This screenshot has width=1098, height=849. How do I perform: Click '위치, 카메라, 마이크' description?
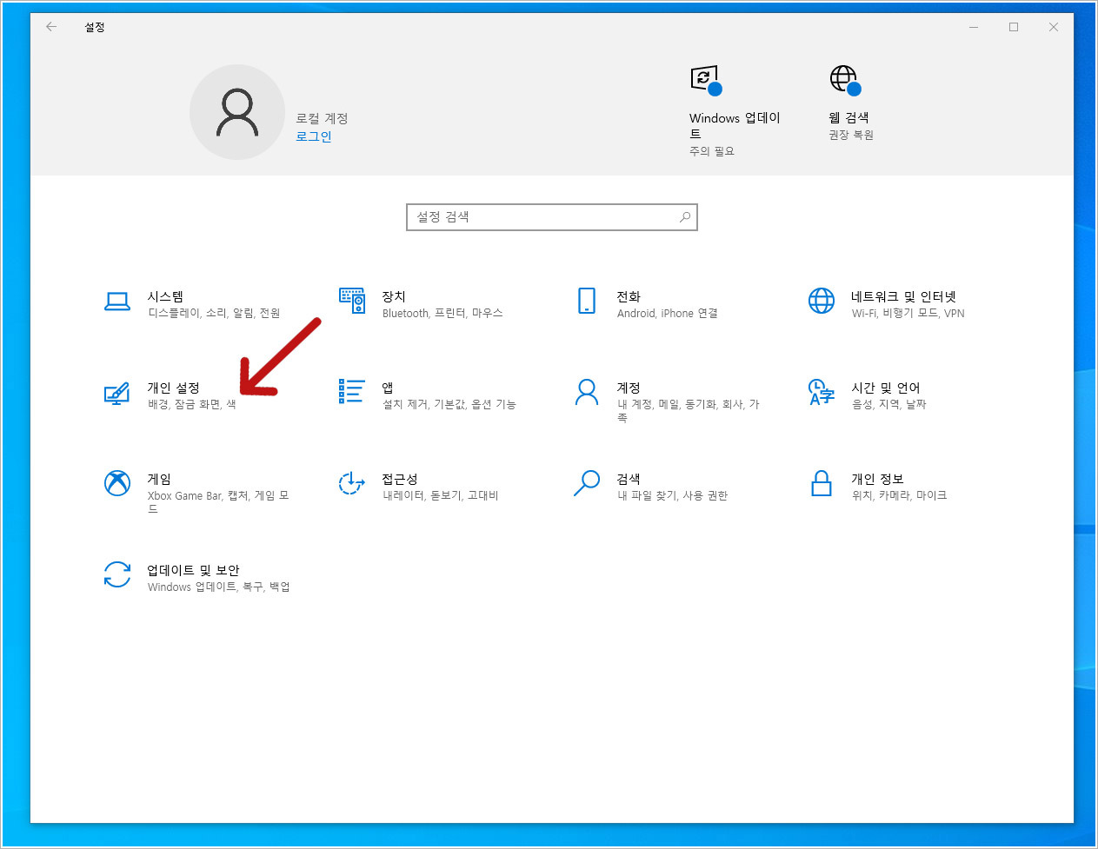[900, 495]
